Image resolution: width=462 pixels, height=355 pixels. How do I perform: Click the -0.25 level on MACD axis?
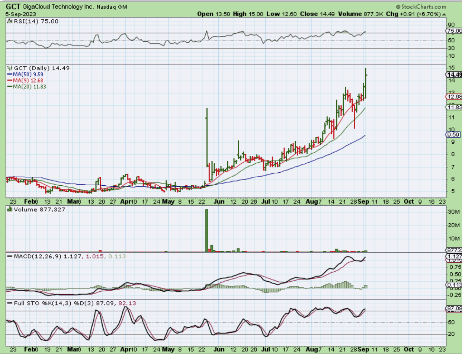pyautogui.click(x=454, y=295)
